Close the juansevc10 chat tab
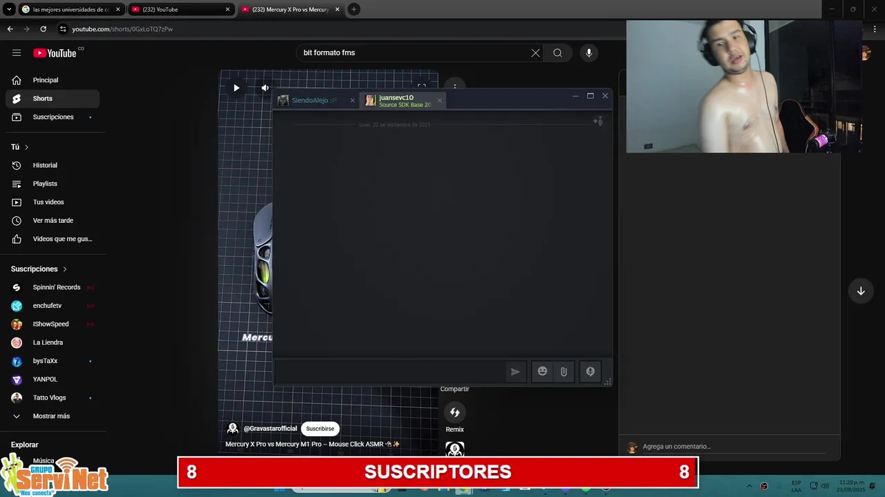885x497 pixels. [x=439, y=100]
